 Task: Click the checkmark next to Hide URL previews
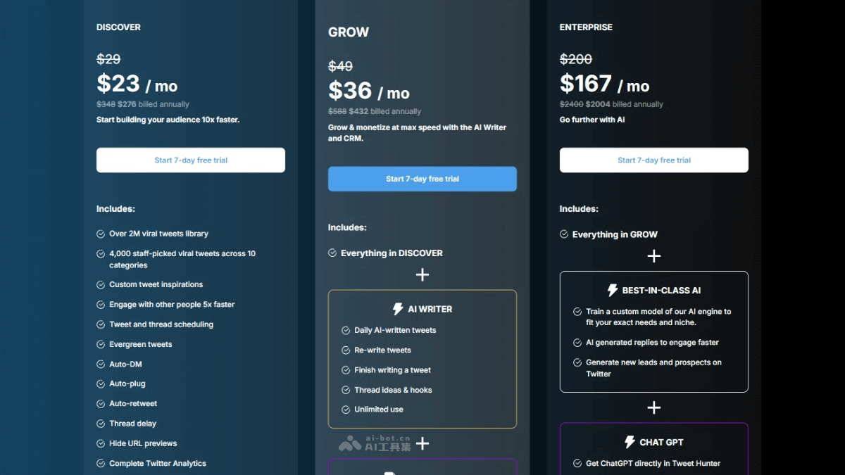click(101, 444)
